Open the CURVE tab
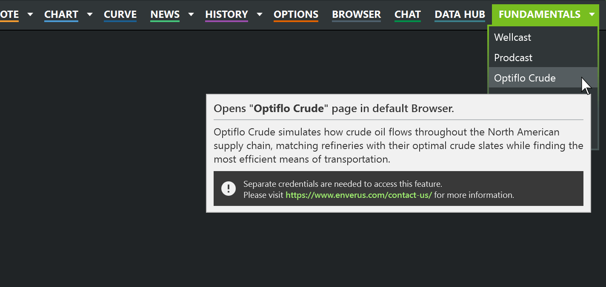This screenshot has height=287, width=606. click(x=120, y=14)
